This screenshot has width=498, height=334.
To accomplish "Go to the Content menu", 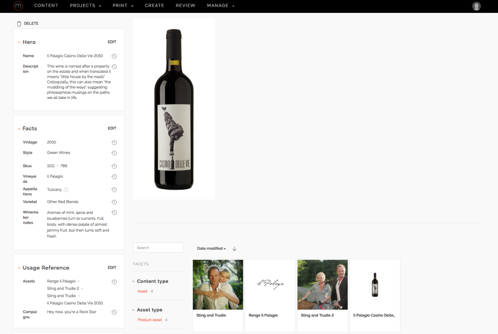I will pos(46,5).
